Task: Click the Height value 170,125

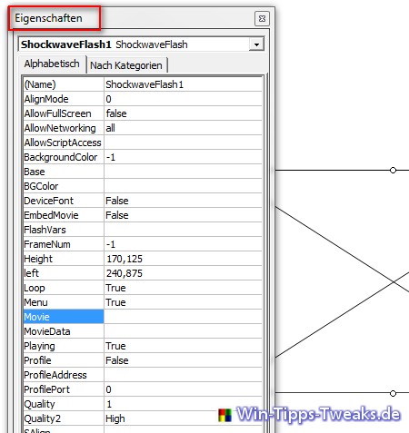Action: pyautogui.click(x=183, y=259)
